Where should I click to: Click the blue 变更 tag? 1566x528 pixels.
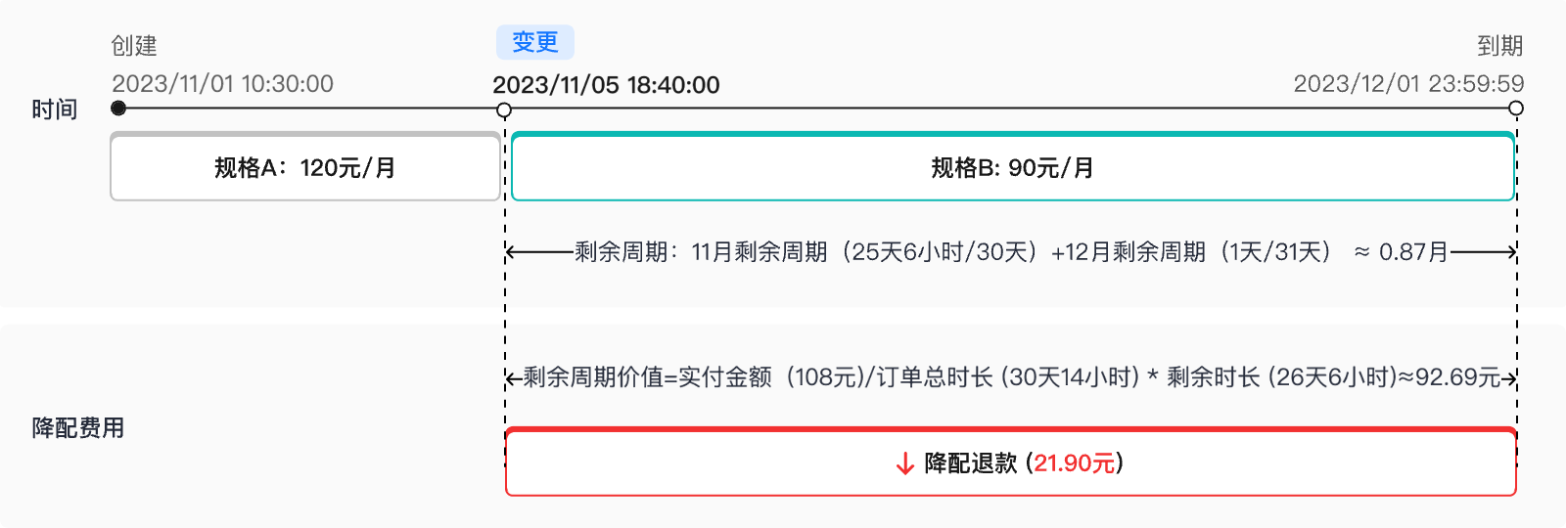click(x=535, y=42)
